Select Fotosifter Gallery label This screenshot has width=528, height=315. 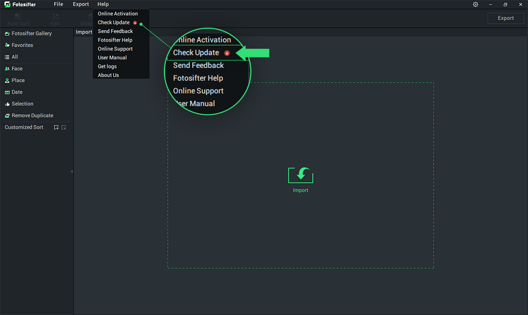click(32, 33)
